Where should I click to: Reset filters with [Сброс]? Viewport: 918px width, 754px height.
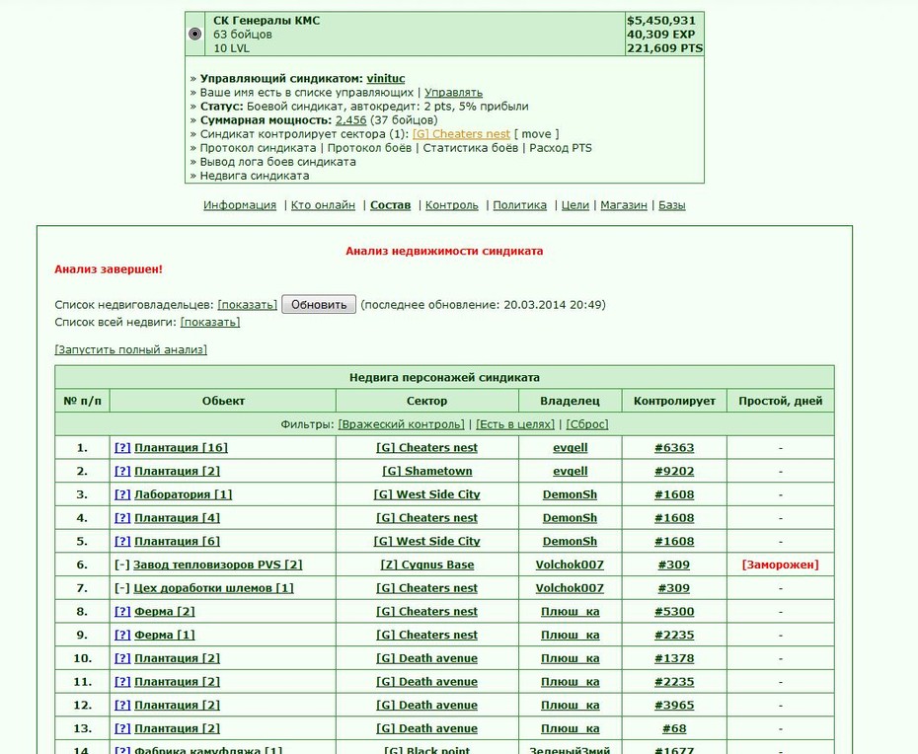tap(587, 424)
